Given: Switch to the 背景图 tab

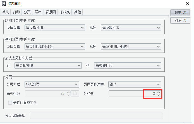Looking at the screenshot, I should pos(51,12).
